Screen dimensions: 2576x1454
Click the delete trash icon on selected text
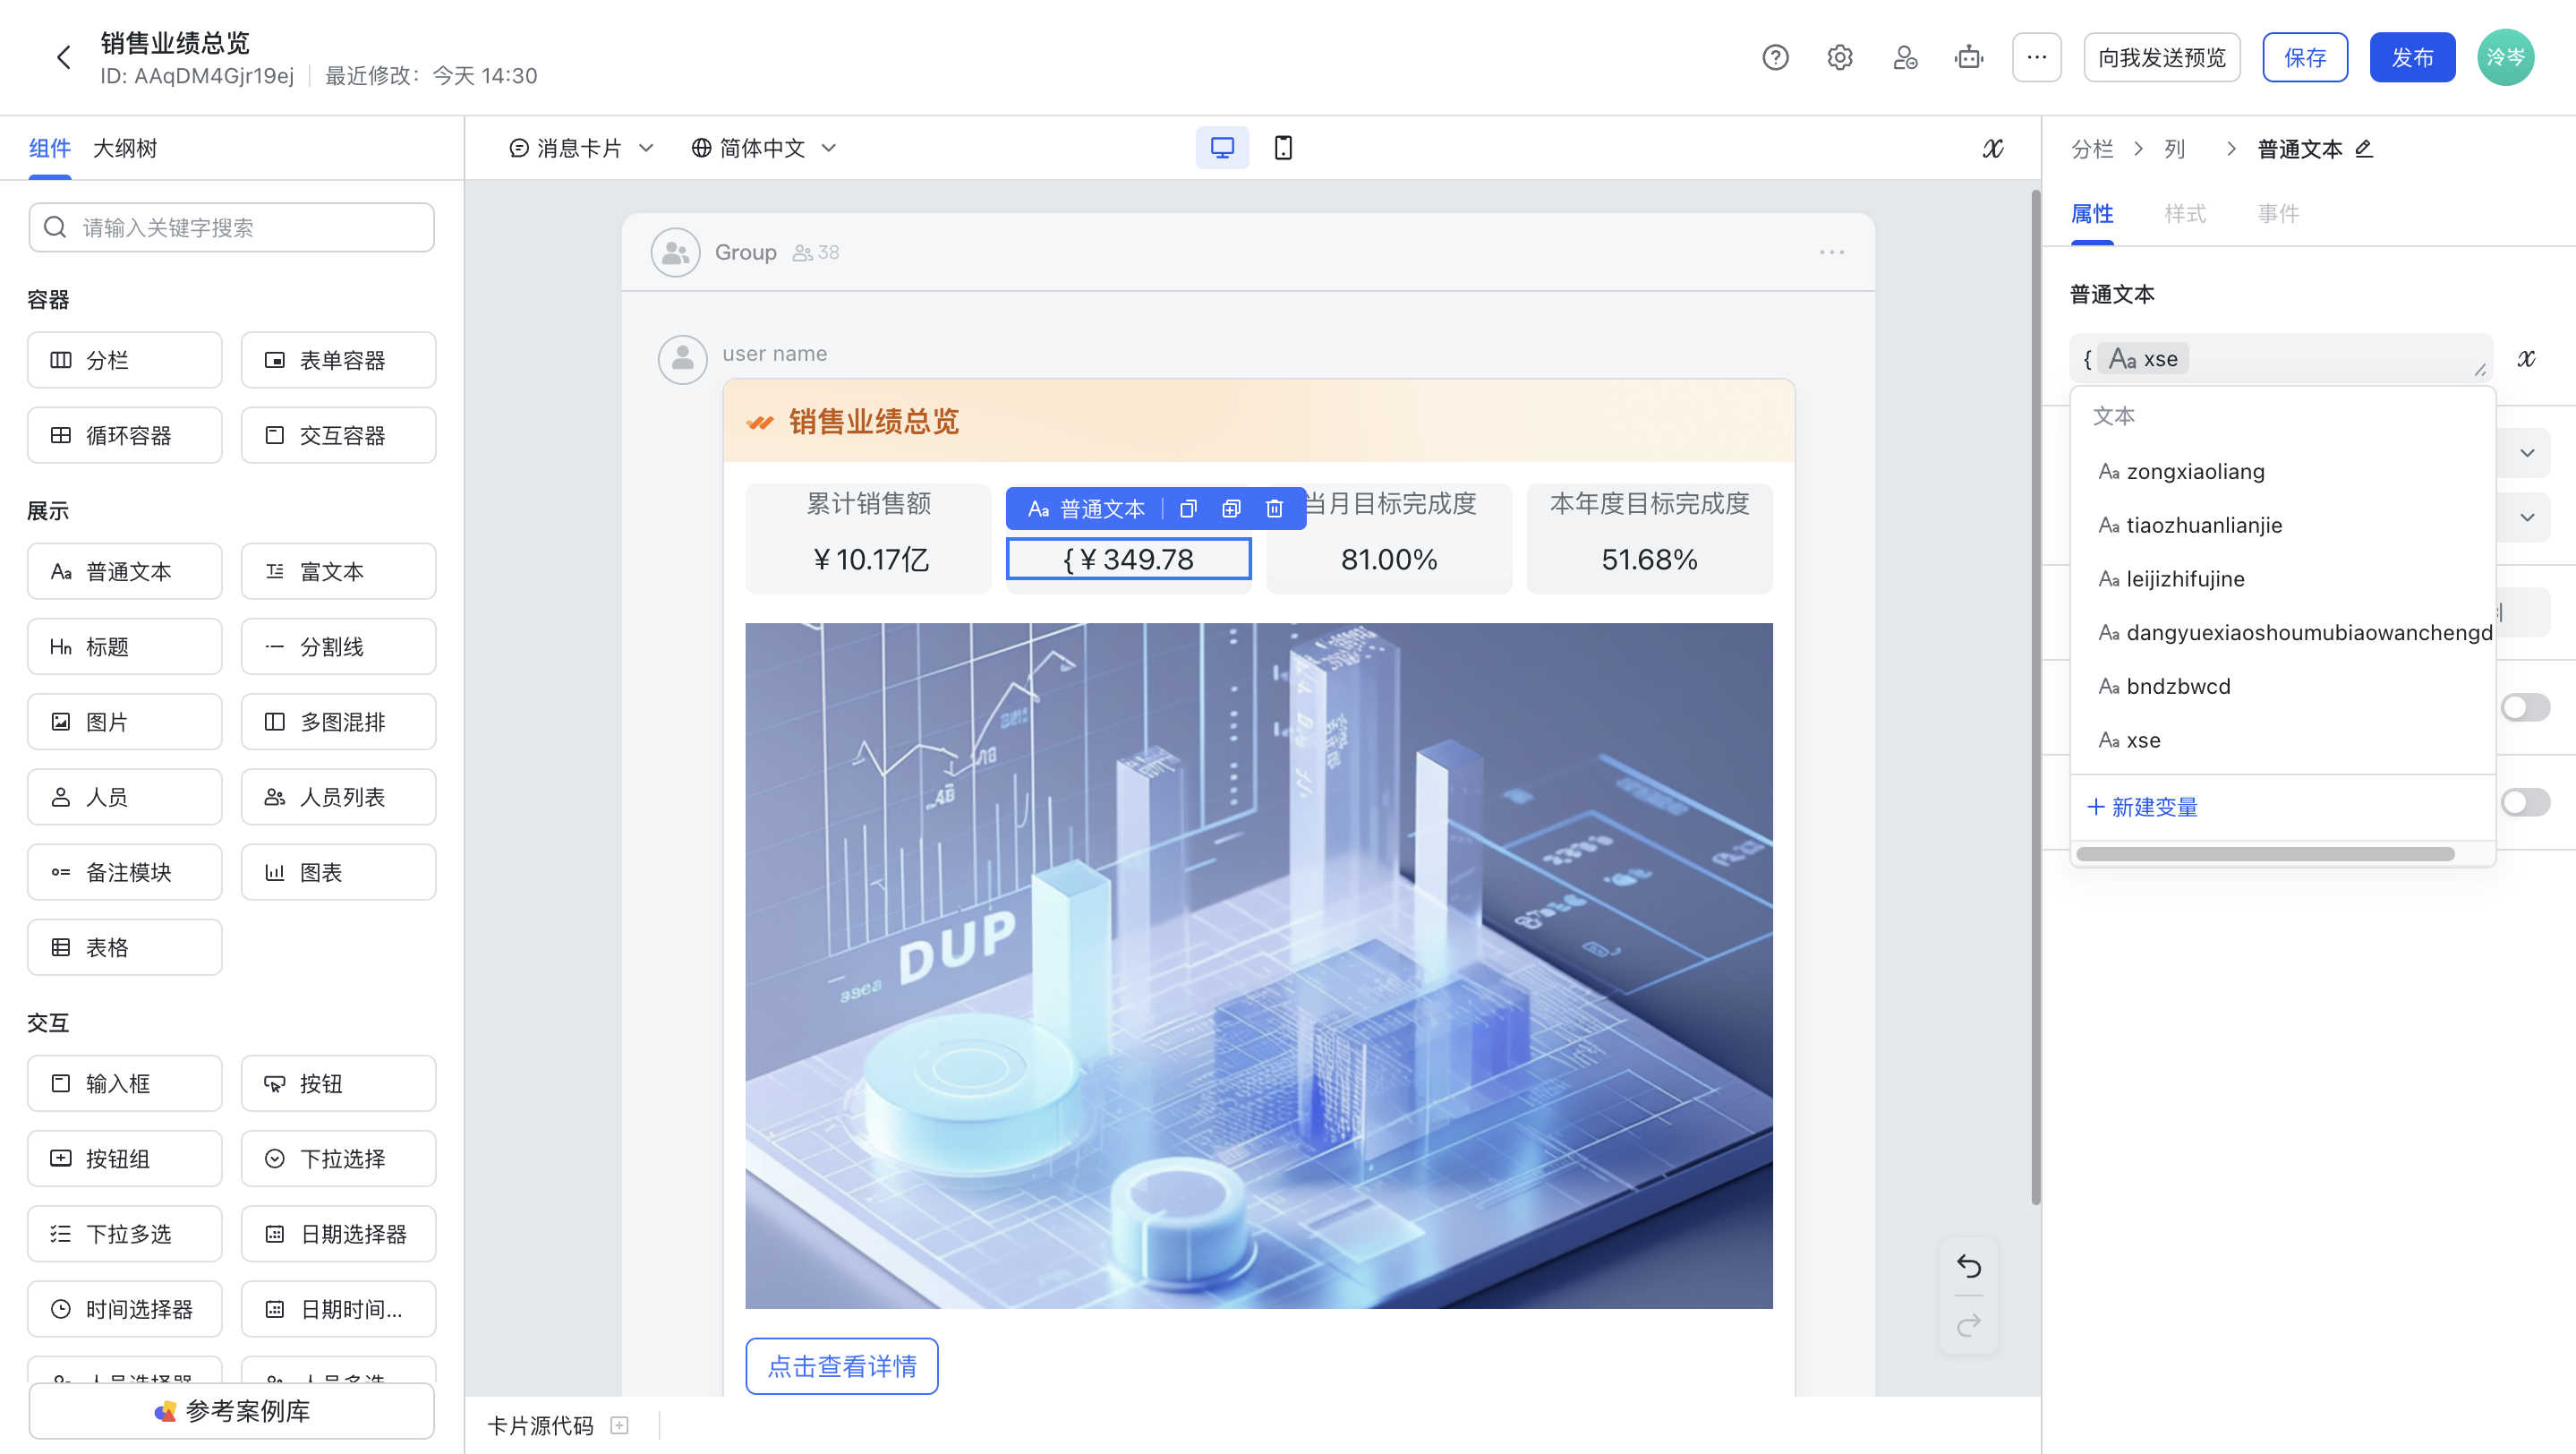click(1274, 509)
